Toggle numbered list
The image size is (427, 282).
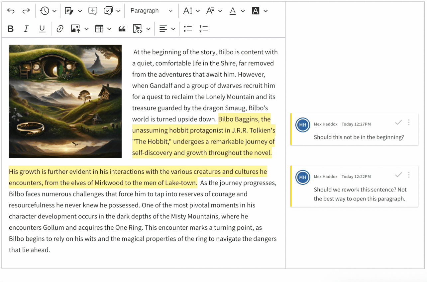click(203, 29)
